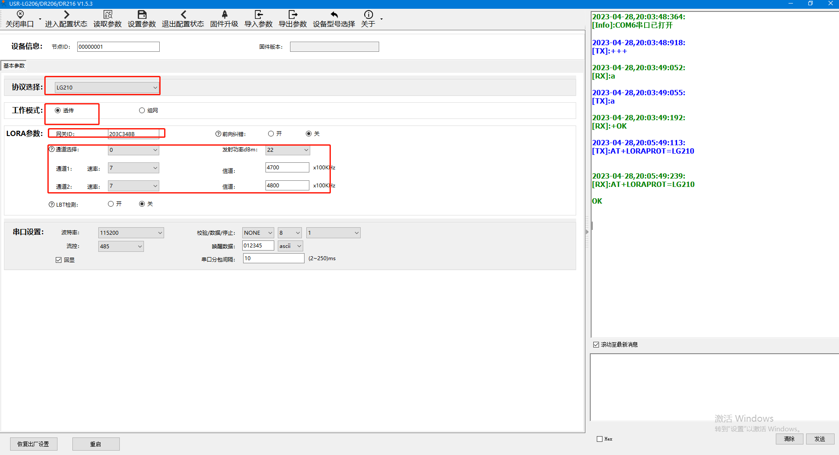The width and height of the screenshot is (839, 455).
Task: Click 进入配置状态 to enter config mode
Action: click(66, 19)
